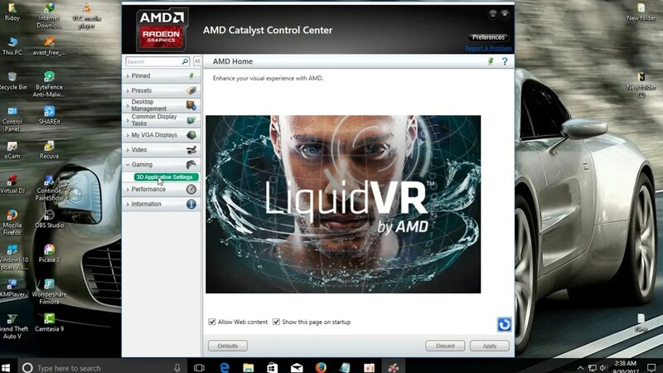
Task: Collapse the sidebar with double-arrow button
Action: click(197, 61)
